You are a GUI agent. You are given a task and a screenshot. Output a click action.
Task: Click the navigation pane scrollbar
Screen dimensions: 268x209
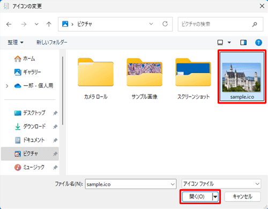tap(63, 91)
